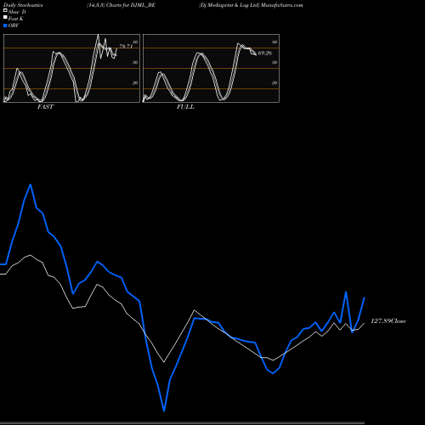
Task: Click the '(14,3,3) Charts for DJML_BE' text
Action: (x=121, y=5)
